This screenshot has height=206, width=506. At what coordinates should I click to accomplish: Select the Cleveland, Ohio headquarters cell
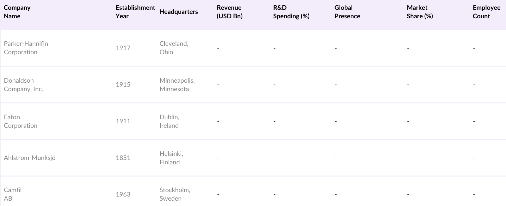coord(174,48)
